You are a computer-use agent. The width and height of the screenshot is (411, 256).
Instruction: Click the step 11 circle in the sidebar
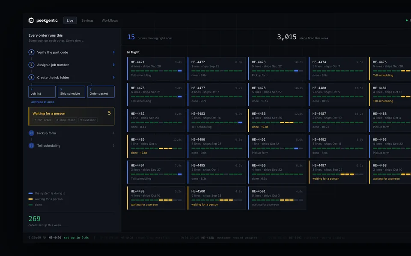[31, 145]
